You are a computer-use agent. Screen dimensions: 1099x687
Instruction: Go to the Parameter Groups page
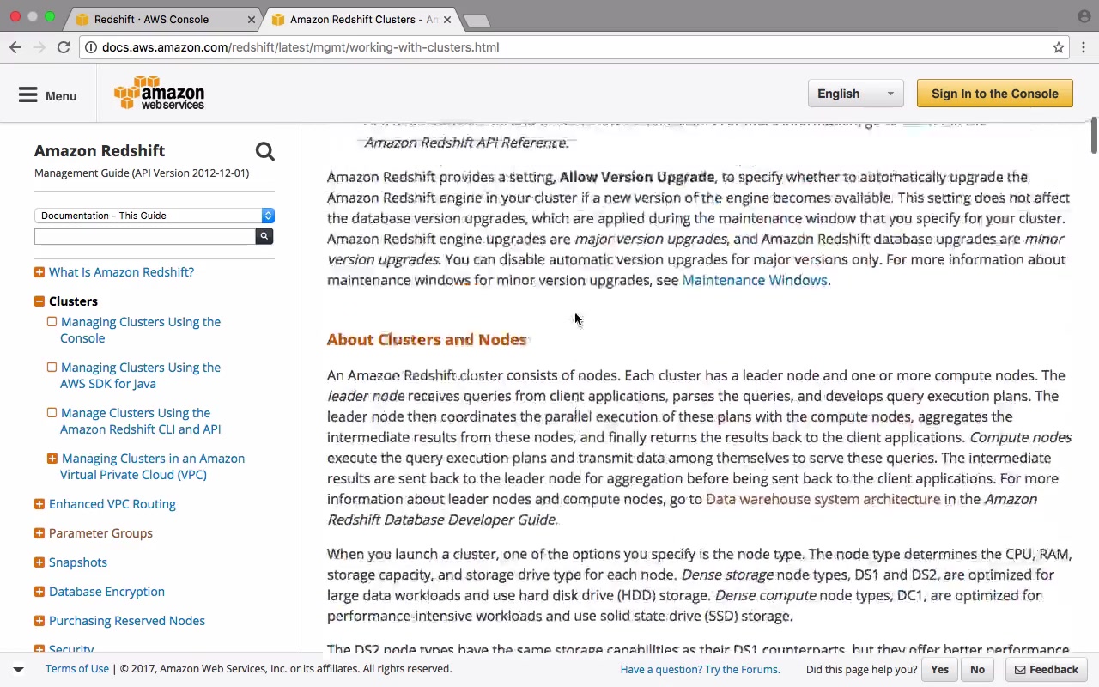[x=100, y=533]
